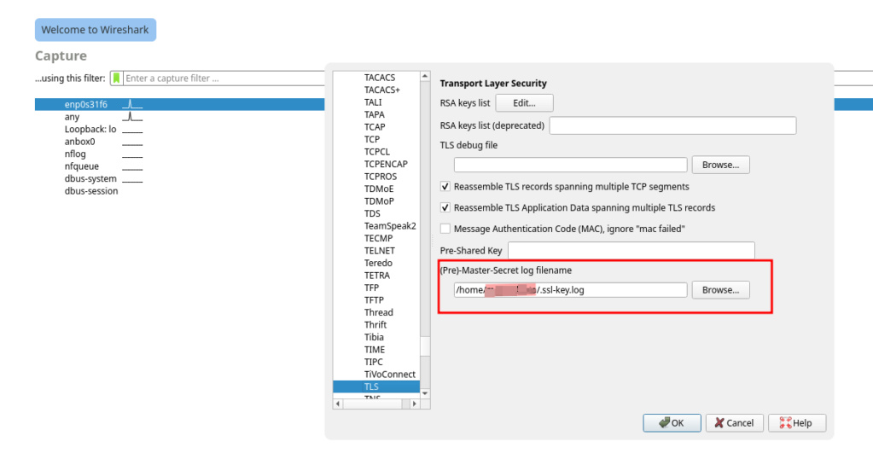Select TIPC protocol
This screenshot has height=459, width=873.
tap(374, 362)
